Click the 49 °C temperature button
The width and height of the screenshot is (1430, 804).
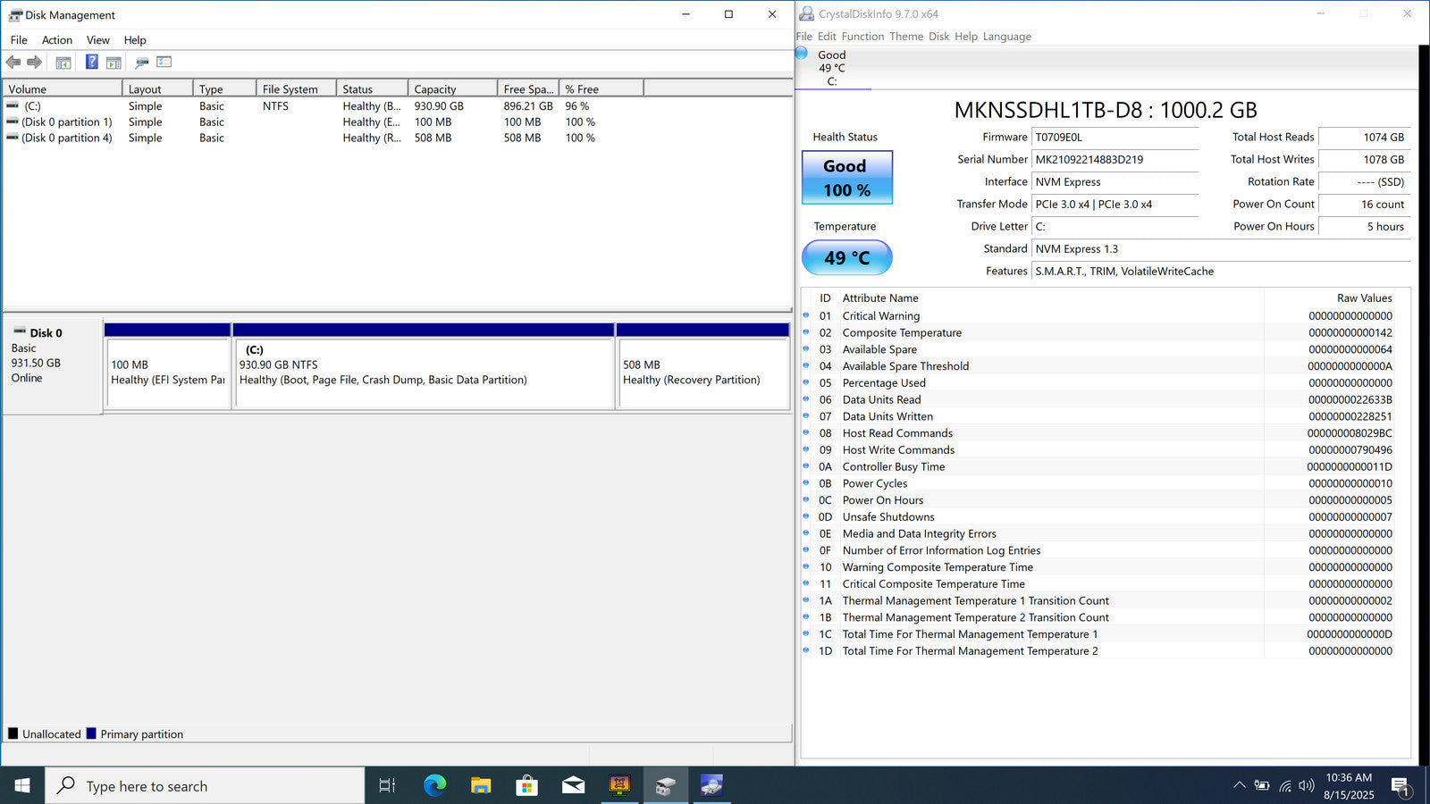846,258
